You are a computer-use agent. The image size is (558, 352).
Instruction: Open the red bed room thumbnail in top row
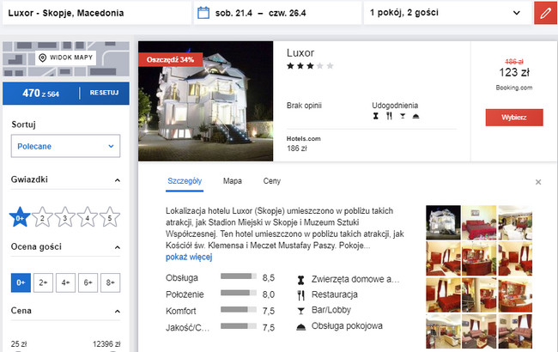tap(479, 222)
